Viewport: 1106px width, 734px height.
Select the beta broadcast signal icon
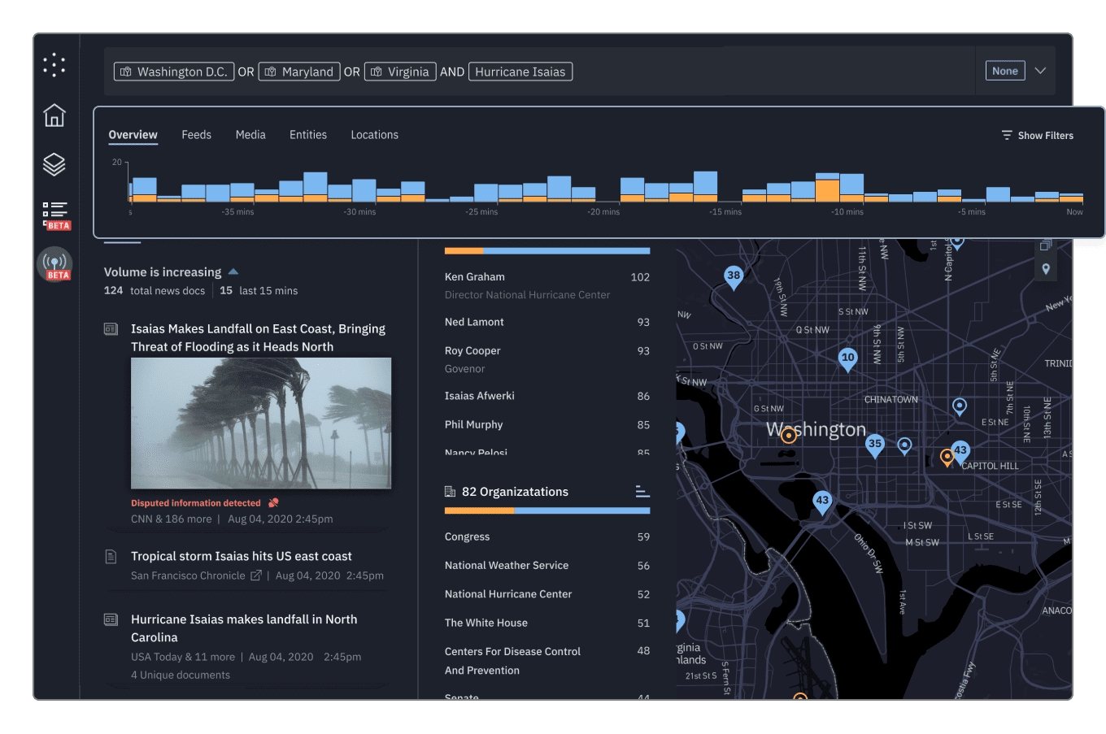click(55, 264)
